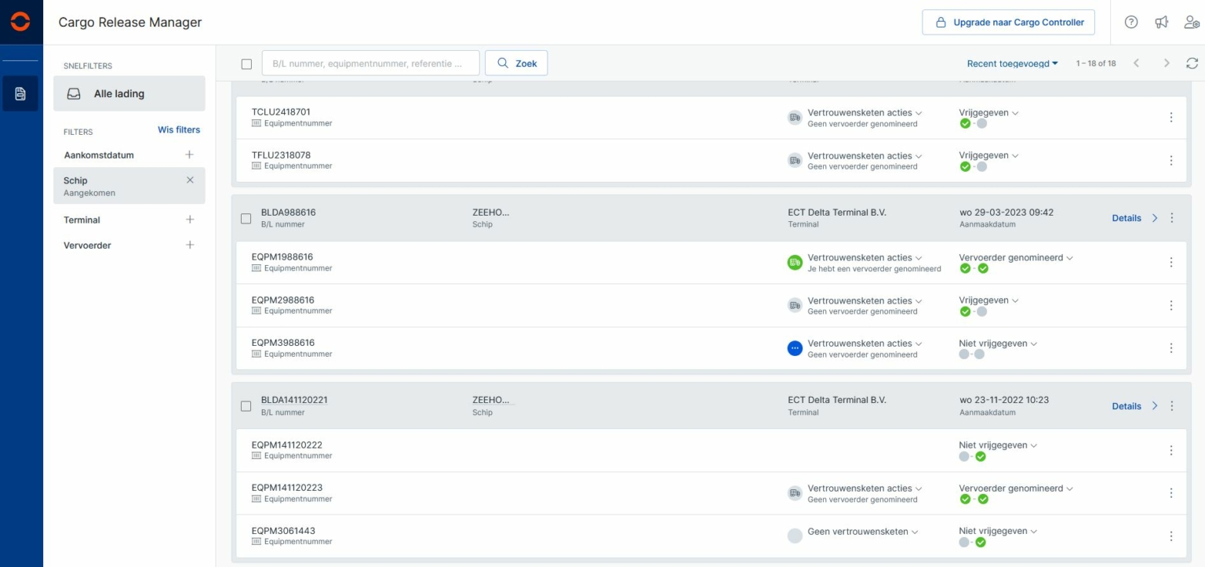1205x567 pixels.
Task: Open the user account settings icon
Action: [1192, 22]
